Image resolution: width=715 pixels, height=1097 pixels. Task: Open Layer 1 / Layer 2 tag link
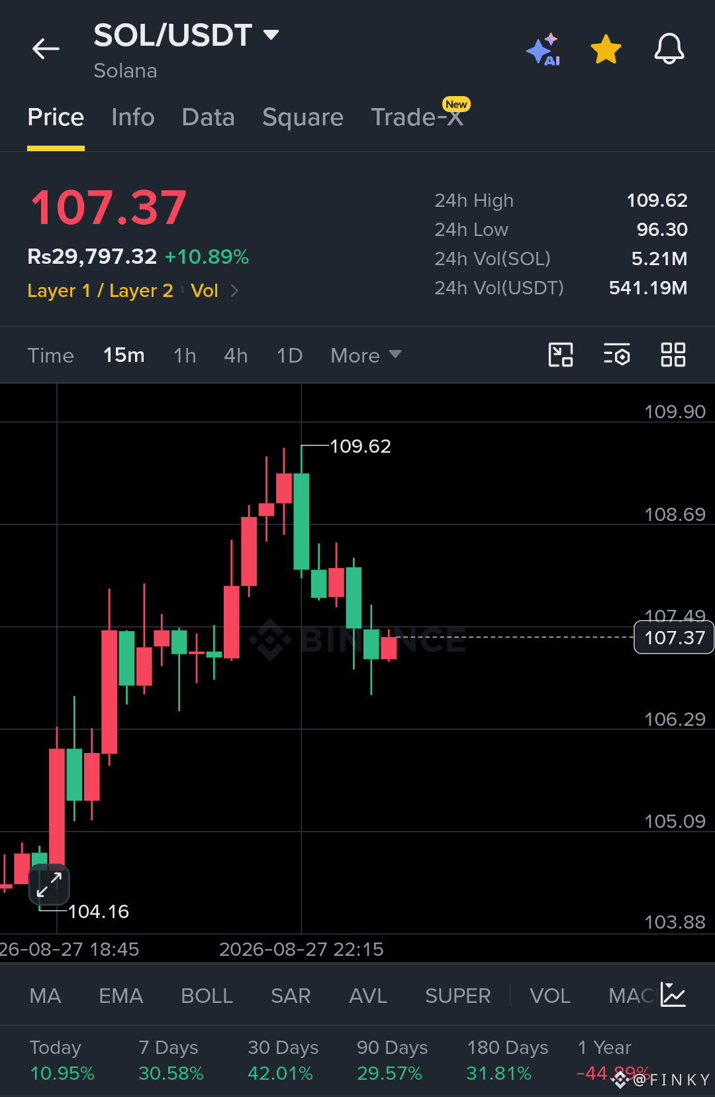click(100, 290)
